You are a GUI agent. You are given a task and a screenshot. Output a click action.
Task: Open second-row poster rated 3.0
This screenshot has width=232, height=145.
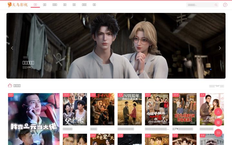coord(75,140)
